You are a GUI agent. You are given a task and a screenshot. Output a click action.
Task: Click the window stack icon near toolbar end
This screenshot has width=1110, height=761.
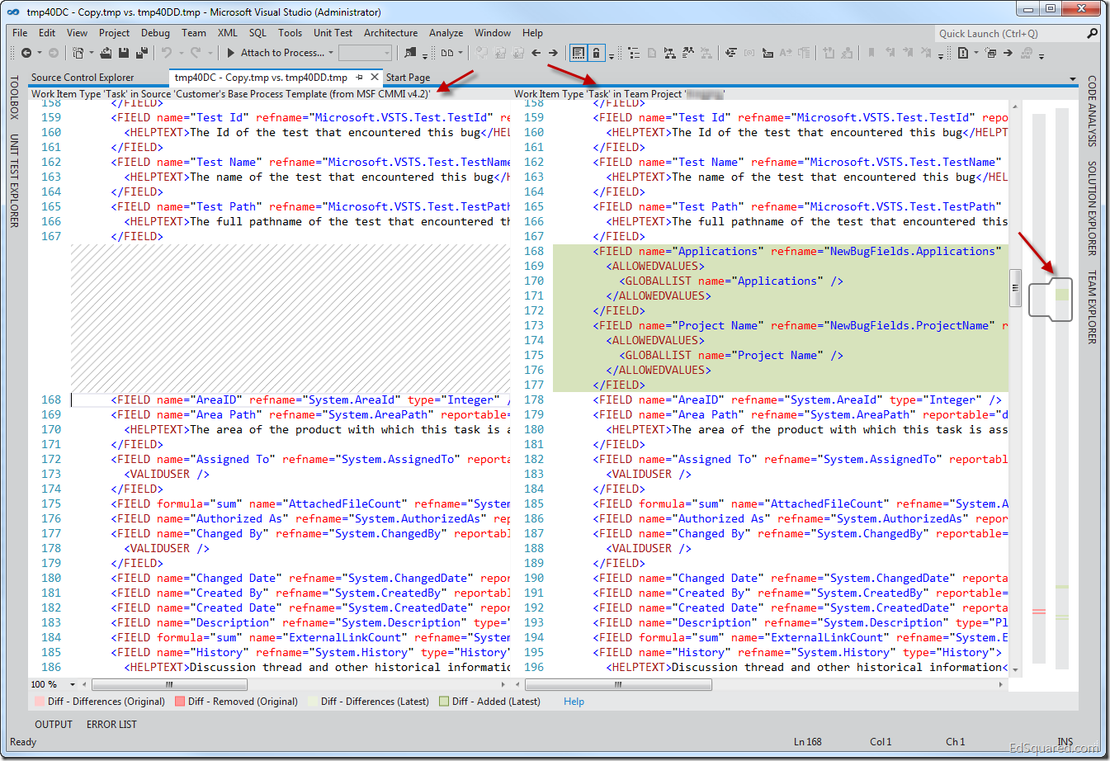point(990,53)
